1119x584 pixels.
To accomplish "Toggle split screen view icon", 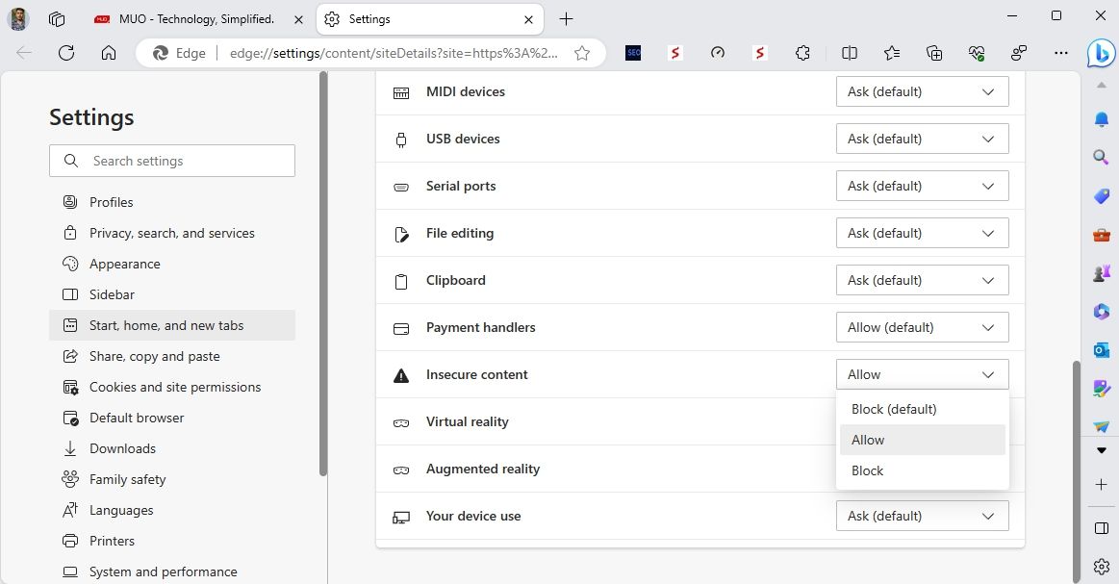I will pos(850,54).
